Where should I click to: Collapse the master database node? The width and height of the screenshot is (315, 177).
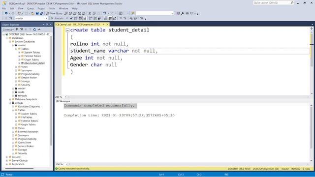pos(13,45)
